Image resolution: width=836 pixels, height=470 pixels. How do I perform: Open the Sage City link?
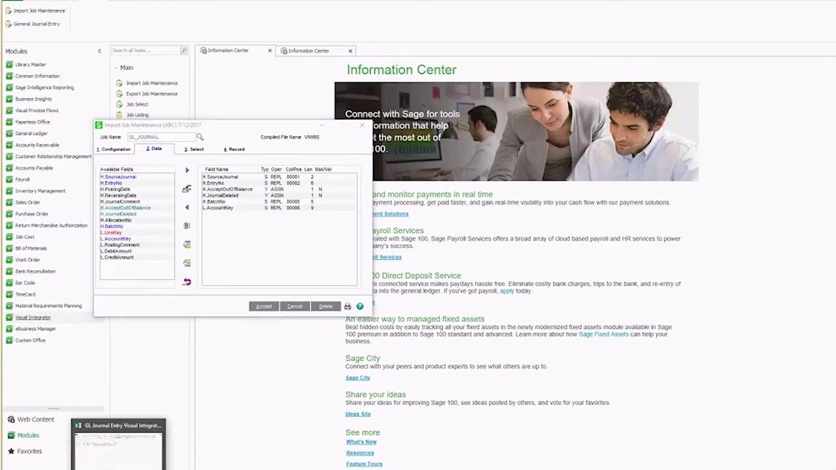click(357, 378)
